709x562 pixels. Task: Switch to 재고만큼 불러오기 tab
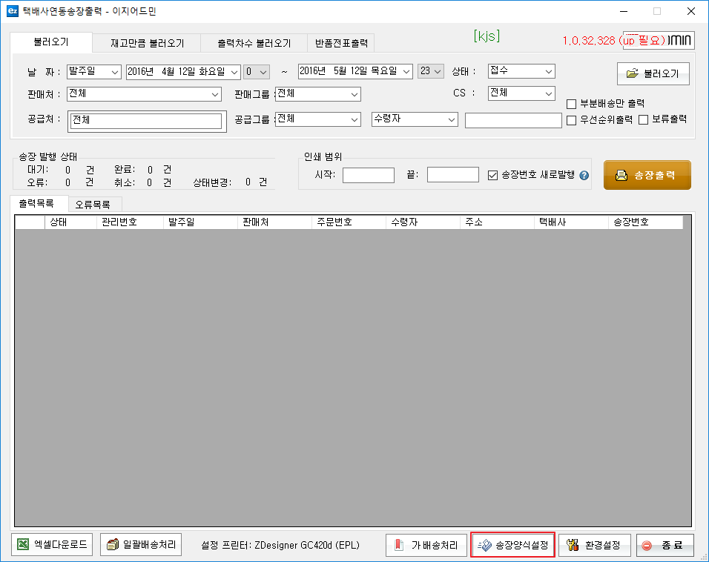pyautogui.click(x=147, y=43)
